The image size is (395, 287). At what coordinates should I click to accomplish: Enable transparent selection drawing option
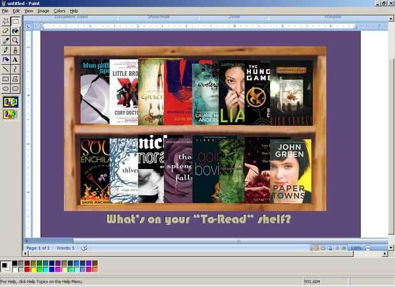pyautogui.click(x=10, y=114)
